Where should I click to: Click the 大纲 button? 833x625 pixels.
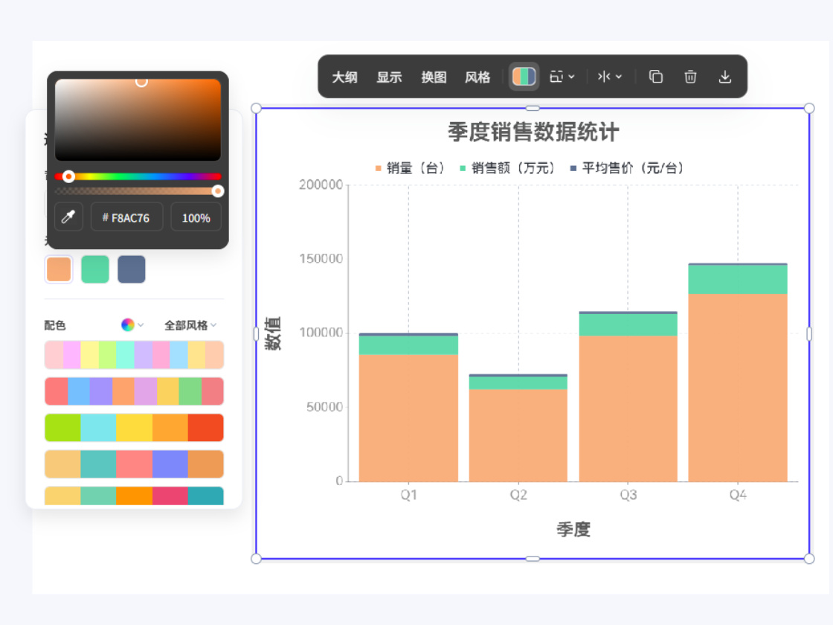coord(345,77)
